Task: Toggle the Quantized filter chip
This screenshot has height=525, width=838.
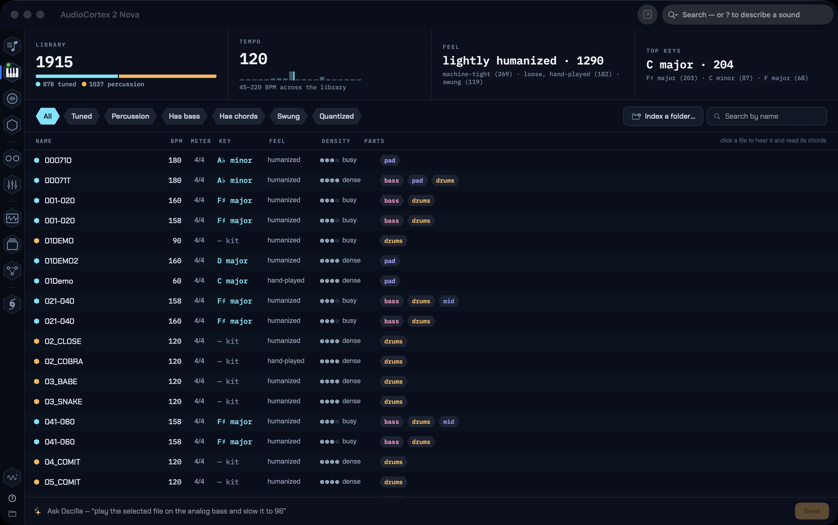Action: 337,116
